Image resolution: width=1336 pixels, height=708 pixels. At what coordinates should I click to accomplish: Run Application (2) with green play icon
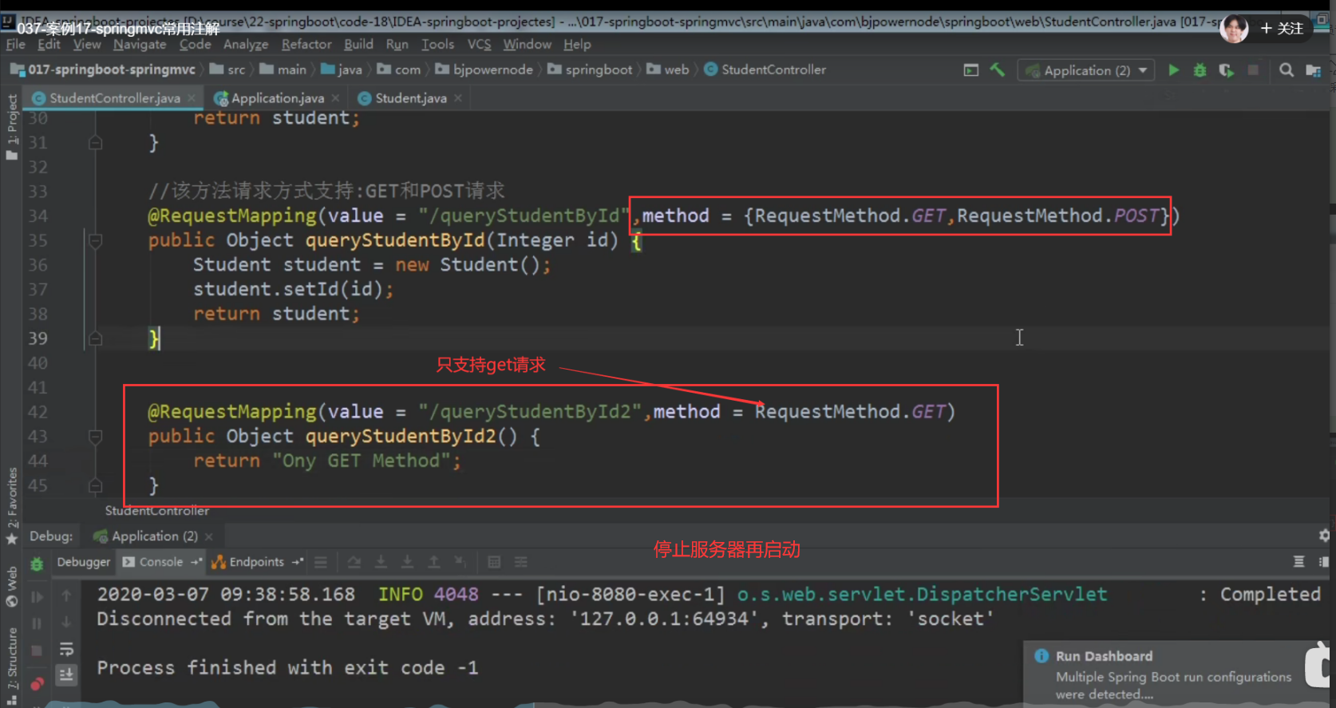click(x=1173, y=70)
